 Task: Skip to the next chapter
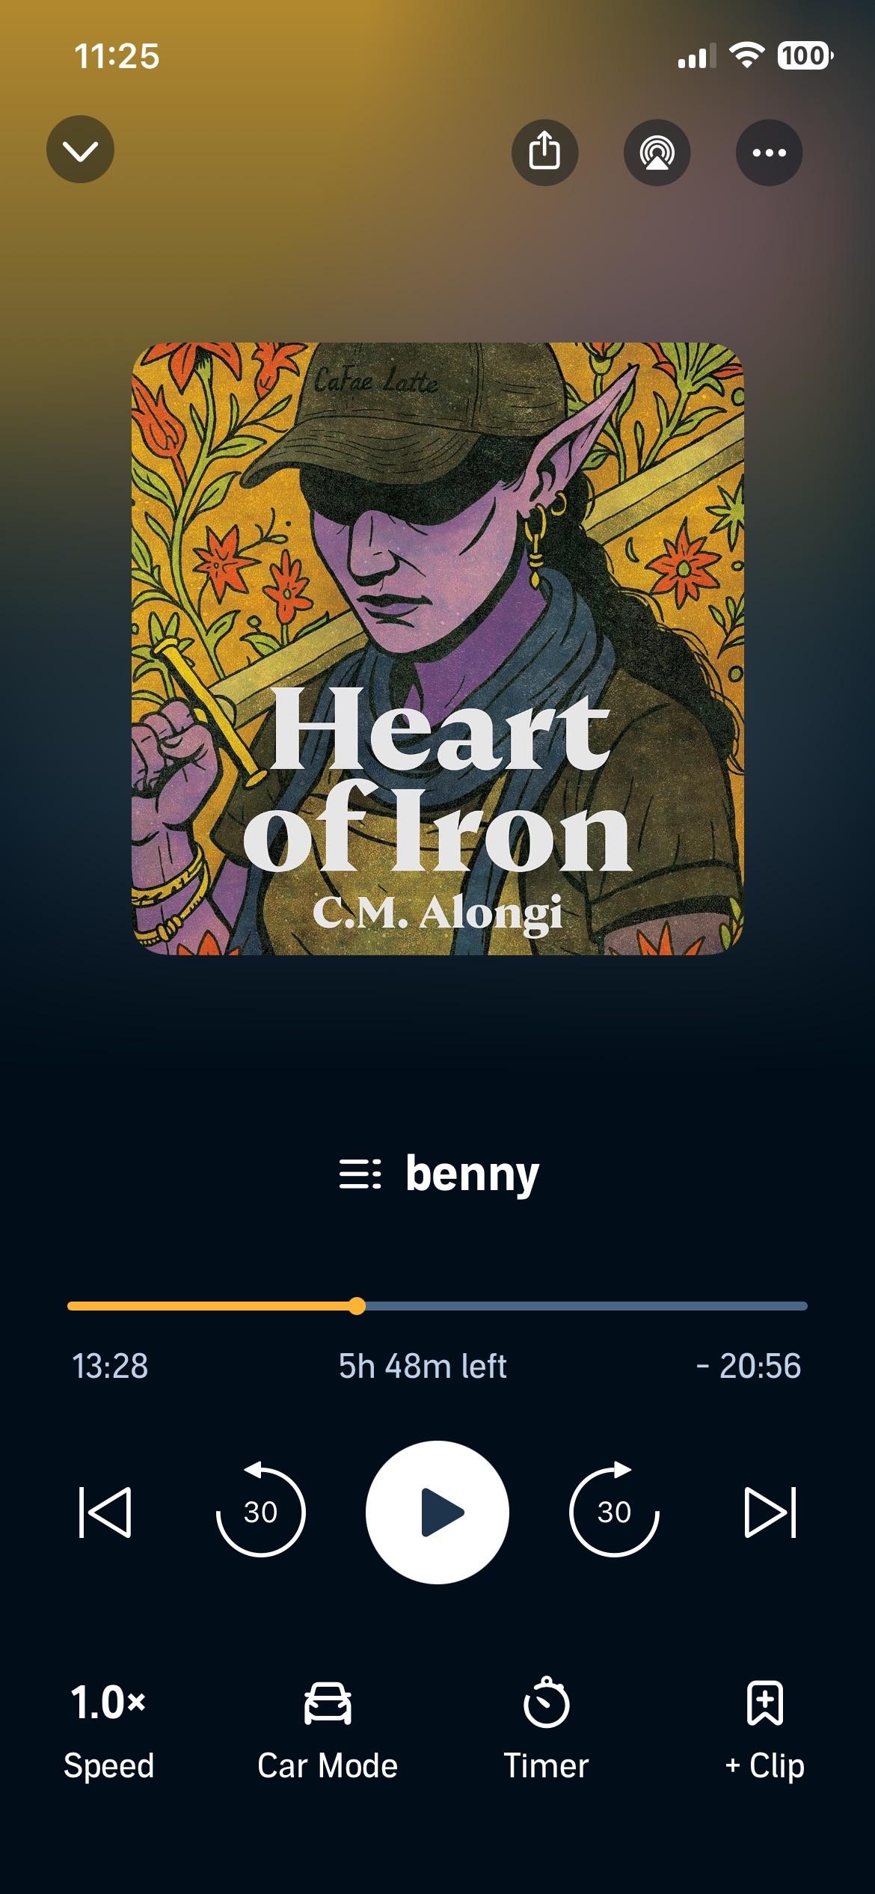pos(770,1513)
